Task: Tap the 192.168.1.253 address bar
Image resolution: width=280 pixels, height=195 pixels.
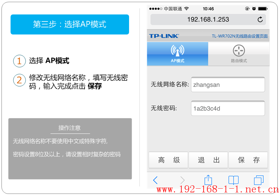Action: pos(208,20)
